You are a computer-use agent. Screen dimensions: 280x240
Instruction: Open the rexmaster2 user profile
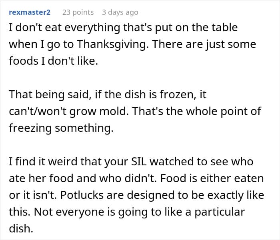(x=29, y=12)
